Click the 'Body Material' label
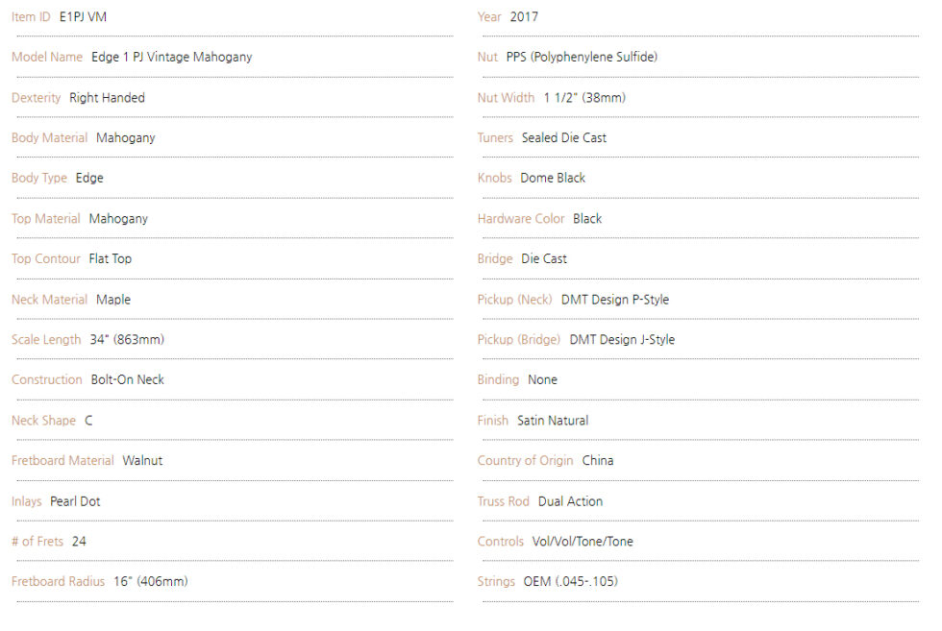Screen dimensions: 942x631 pos(49,138)
